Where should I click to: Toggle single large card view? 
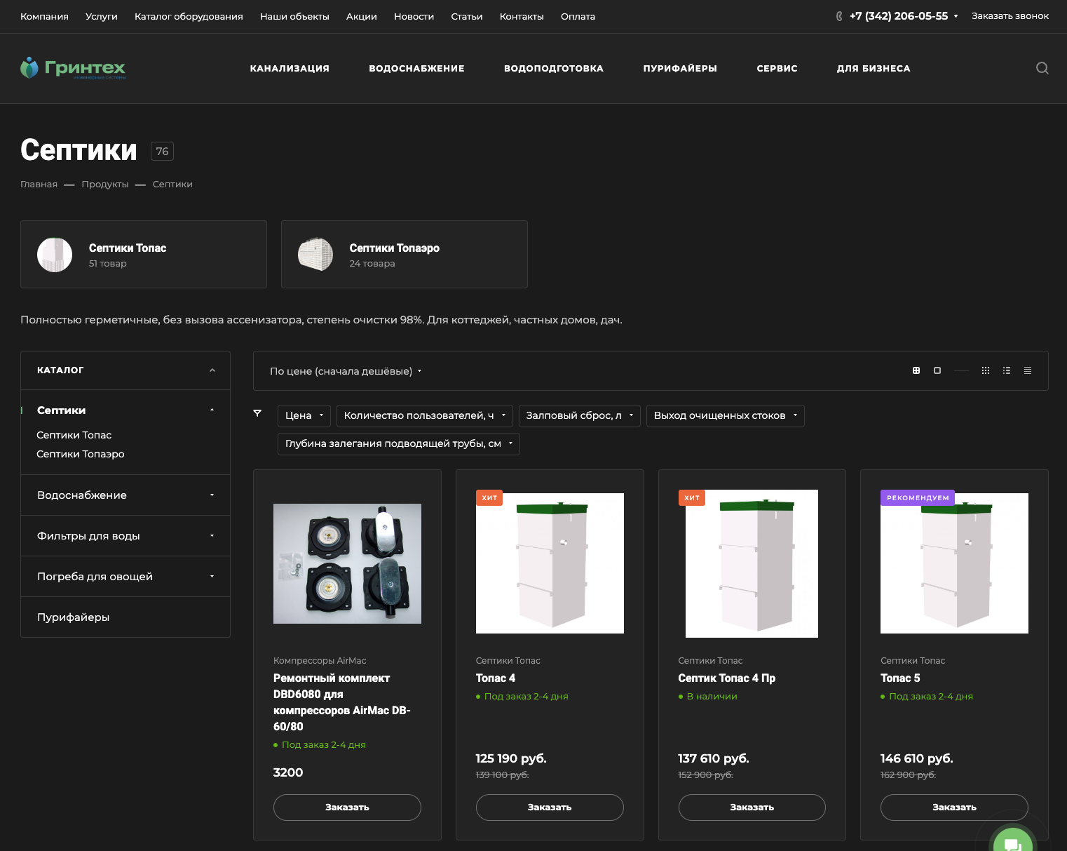pos(937,370)
